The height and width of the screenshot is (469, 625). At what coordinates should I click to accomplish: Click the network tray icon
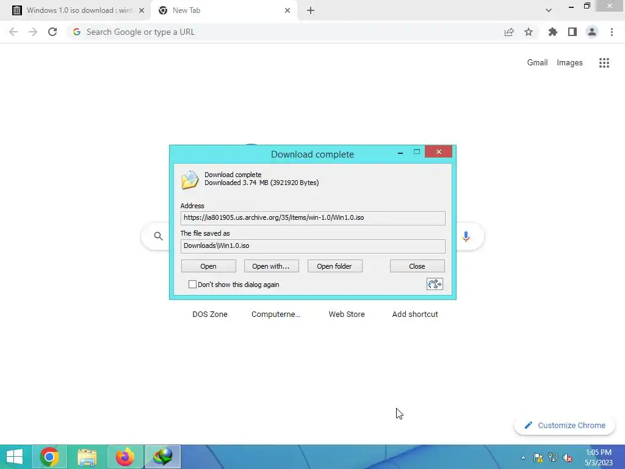(x=553, y=457)
